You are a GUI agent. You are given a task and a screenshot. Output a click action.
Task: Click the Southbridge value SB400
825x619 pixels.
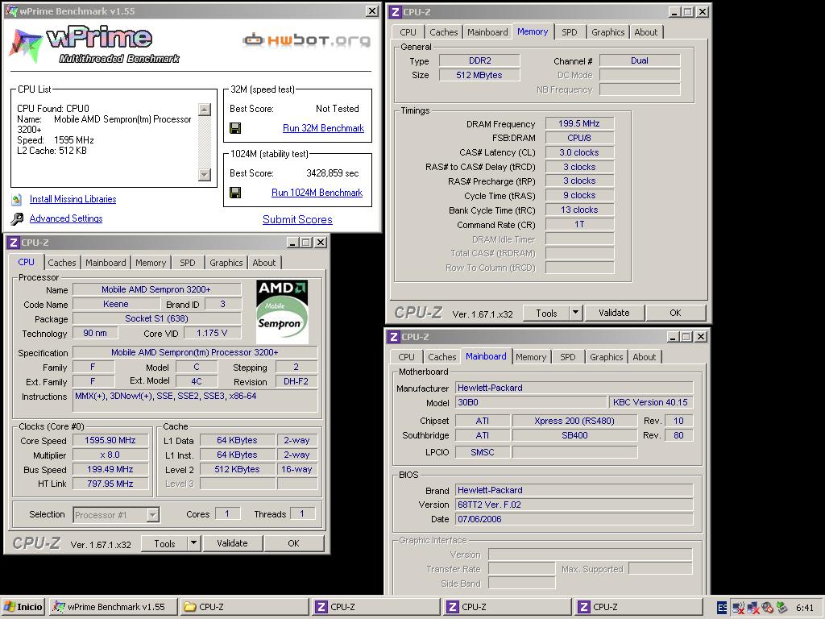point(574,435)
